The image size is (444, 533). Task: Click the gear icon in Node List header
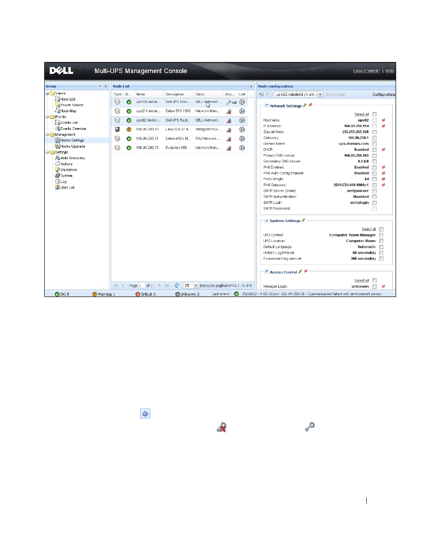point(251,86)
